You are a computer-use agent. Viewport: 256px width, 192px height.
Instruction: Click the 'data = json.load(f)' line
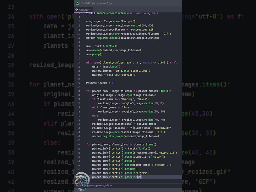pos(106,67)
